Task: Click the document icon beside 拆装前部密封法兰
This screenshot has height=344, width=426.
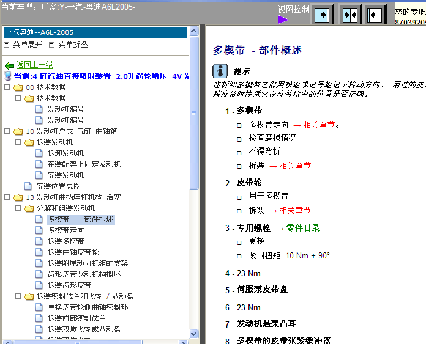Action: coord(39,318)
